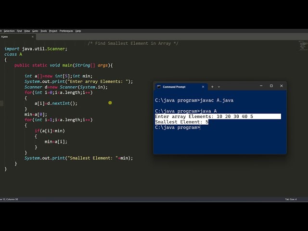Image resolution: width=308 pixels, height=231 pixels.
Task: Close the Command Prompt window
Action: (x=282, y=86)
